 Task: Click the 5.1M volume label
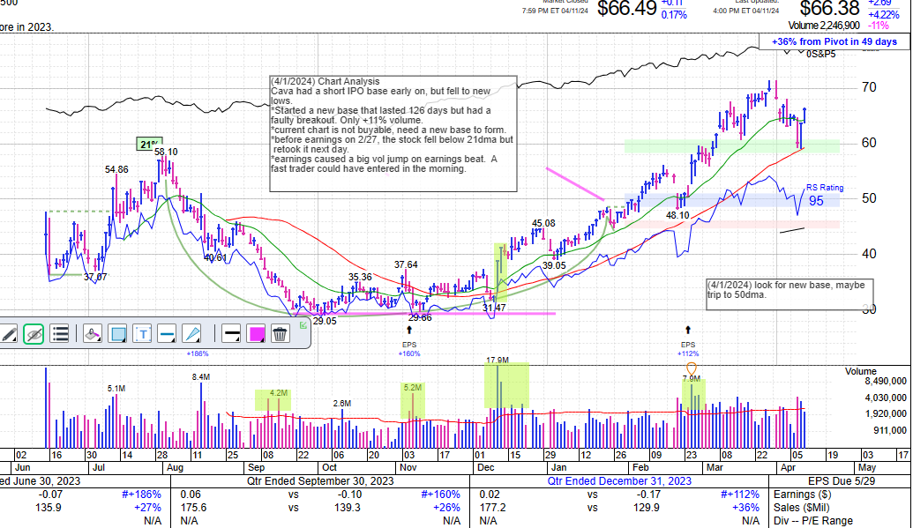(x=116, y=389)
